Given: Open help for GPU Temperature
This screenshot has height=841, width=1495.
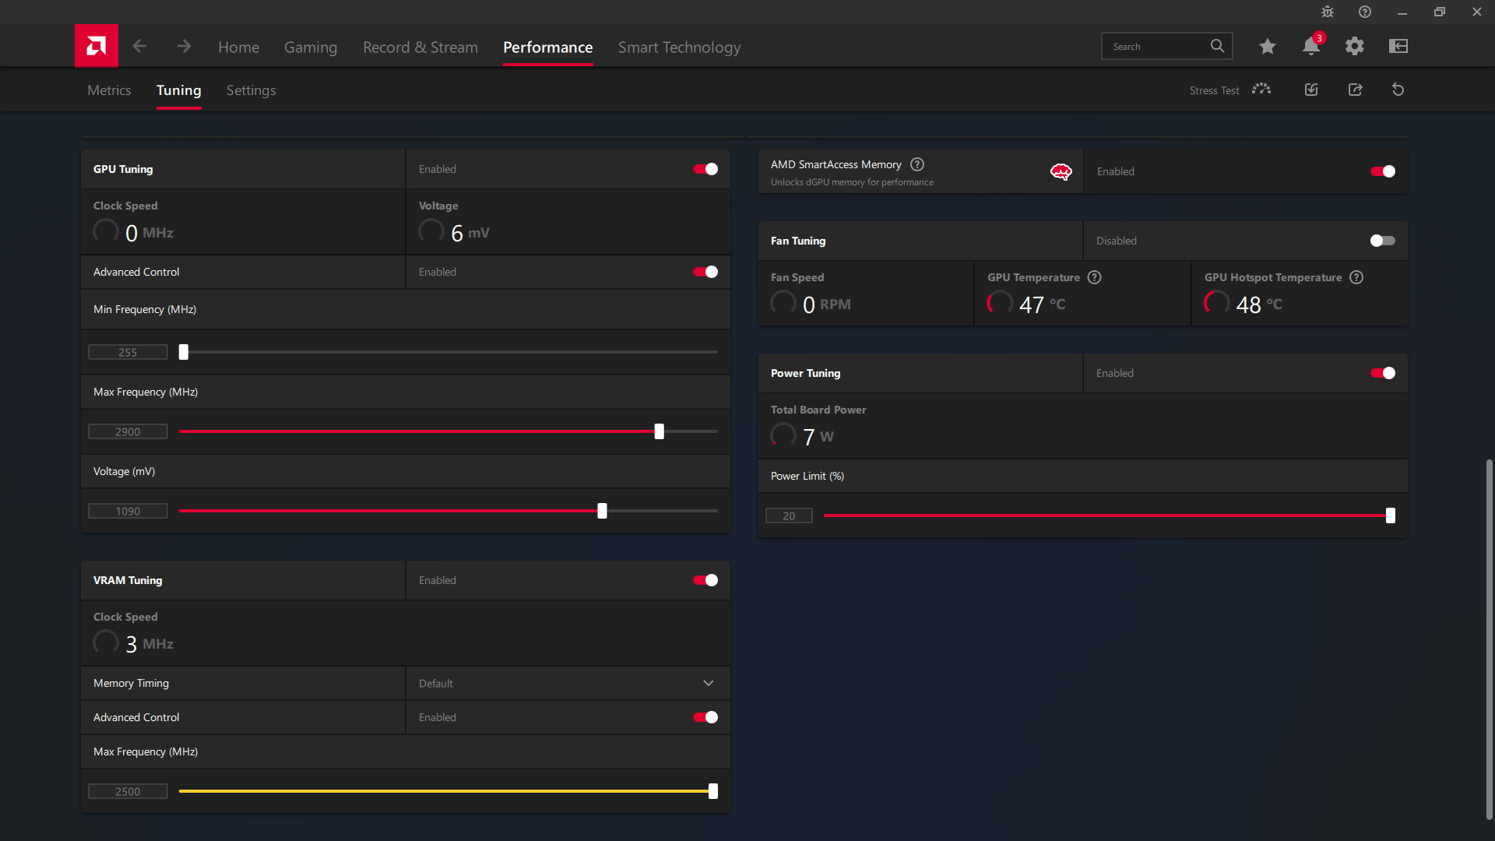Looking at the screenshot, I should pos(1095,277).
